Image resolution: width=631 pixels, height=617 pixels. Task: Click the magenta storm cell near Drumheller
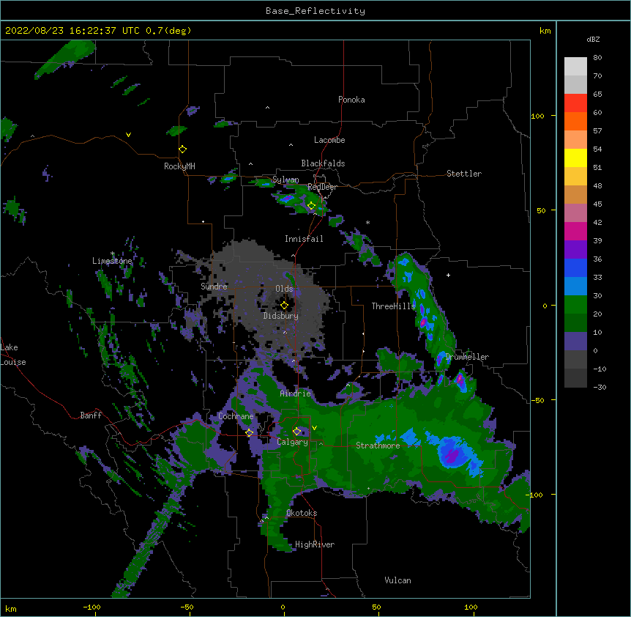(460, 380)
